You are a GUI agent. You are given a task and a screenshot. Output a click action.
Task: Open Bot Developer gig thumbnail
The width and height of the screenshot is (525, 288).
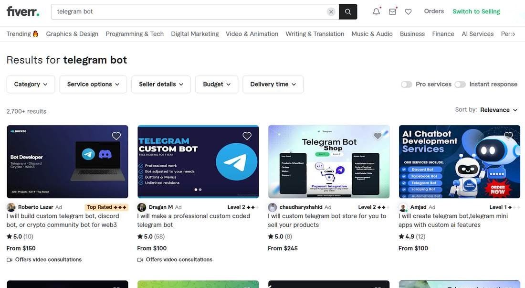coord(67,162)
